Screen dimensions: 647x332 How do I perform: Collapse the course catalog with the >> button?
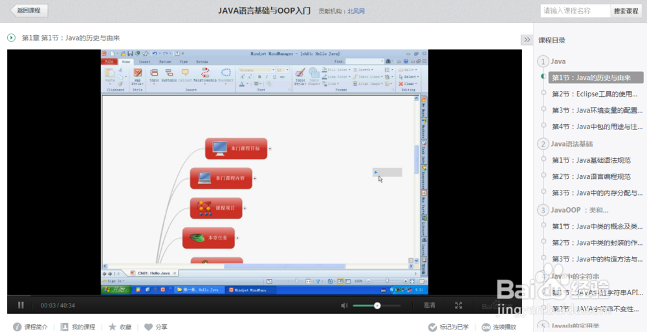click(527, 39)
